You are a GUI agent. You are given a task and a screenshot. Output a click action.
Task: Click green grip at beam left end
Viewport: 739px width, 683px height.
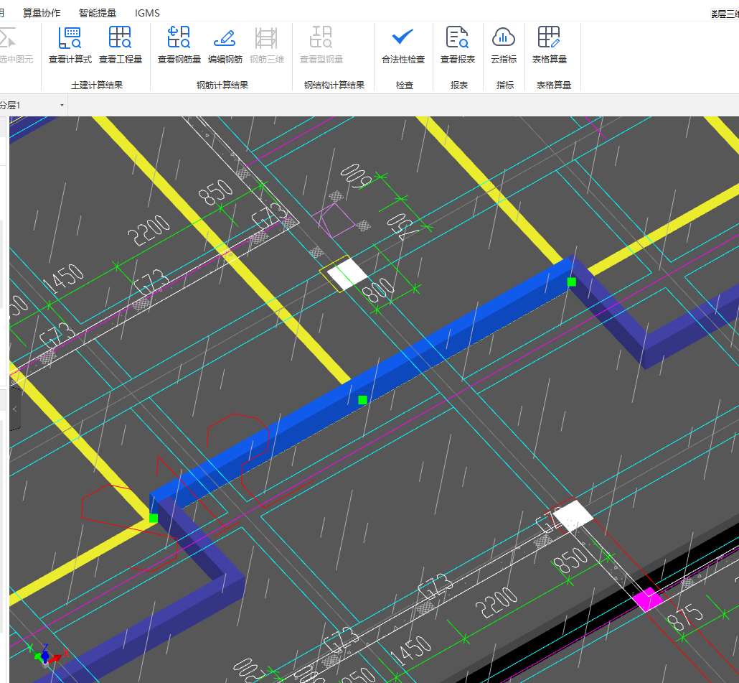click(153, 518)
